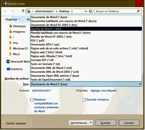
Task: Focus the Buscar en Desktop field
Action: pos(118,11)
